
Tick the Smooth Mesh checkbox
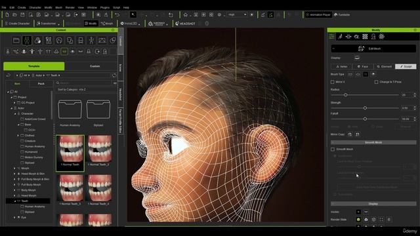click(x=333, y=149)
